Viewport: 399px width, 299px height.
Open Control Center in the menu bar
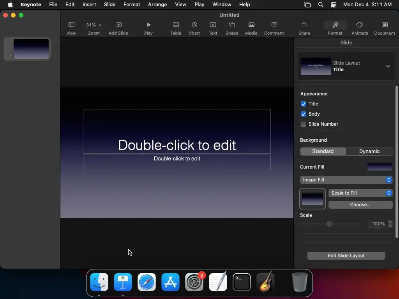pyautogui.click(x=334, y=5)
